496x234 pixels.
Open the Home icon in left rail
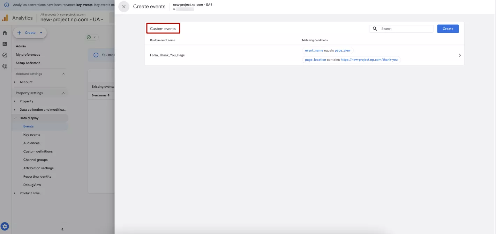tap(5, 33)
